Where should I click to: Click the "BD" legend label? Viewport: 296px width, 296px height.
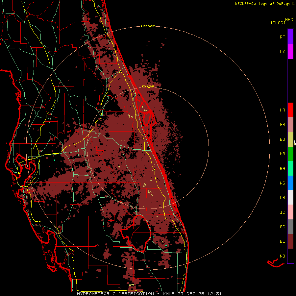282,139
